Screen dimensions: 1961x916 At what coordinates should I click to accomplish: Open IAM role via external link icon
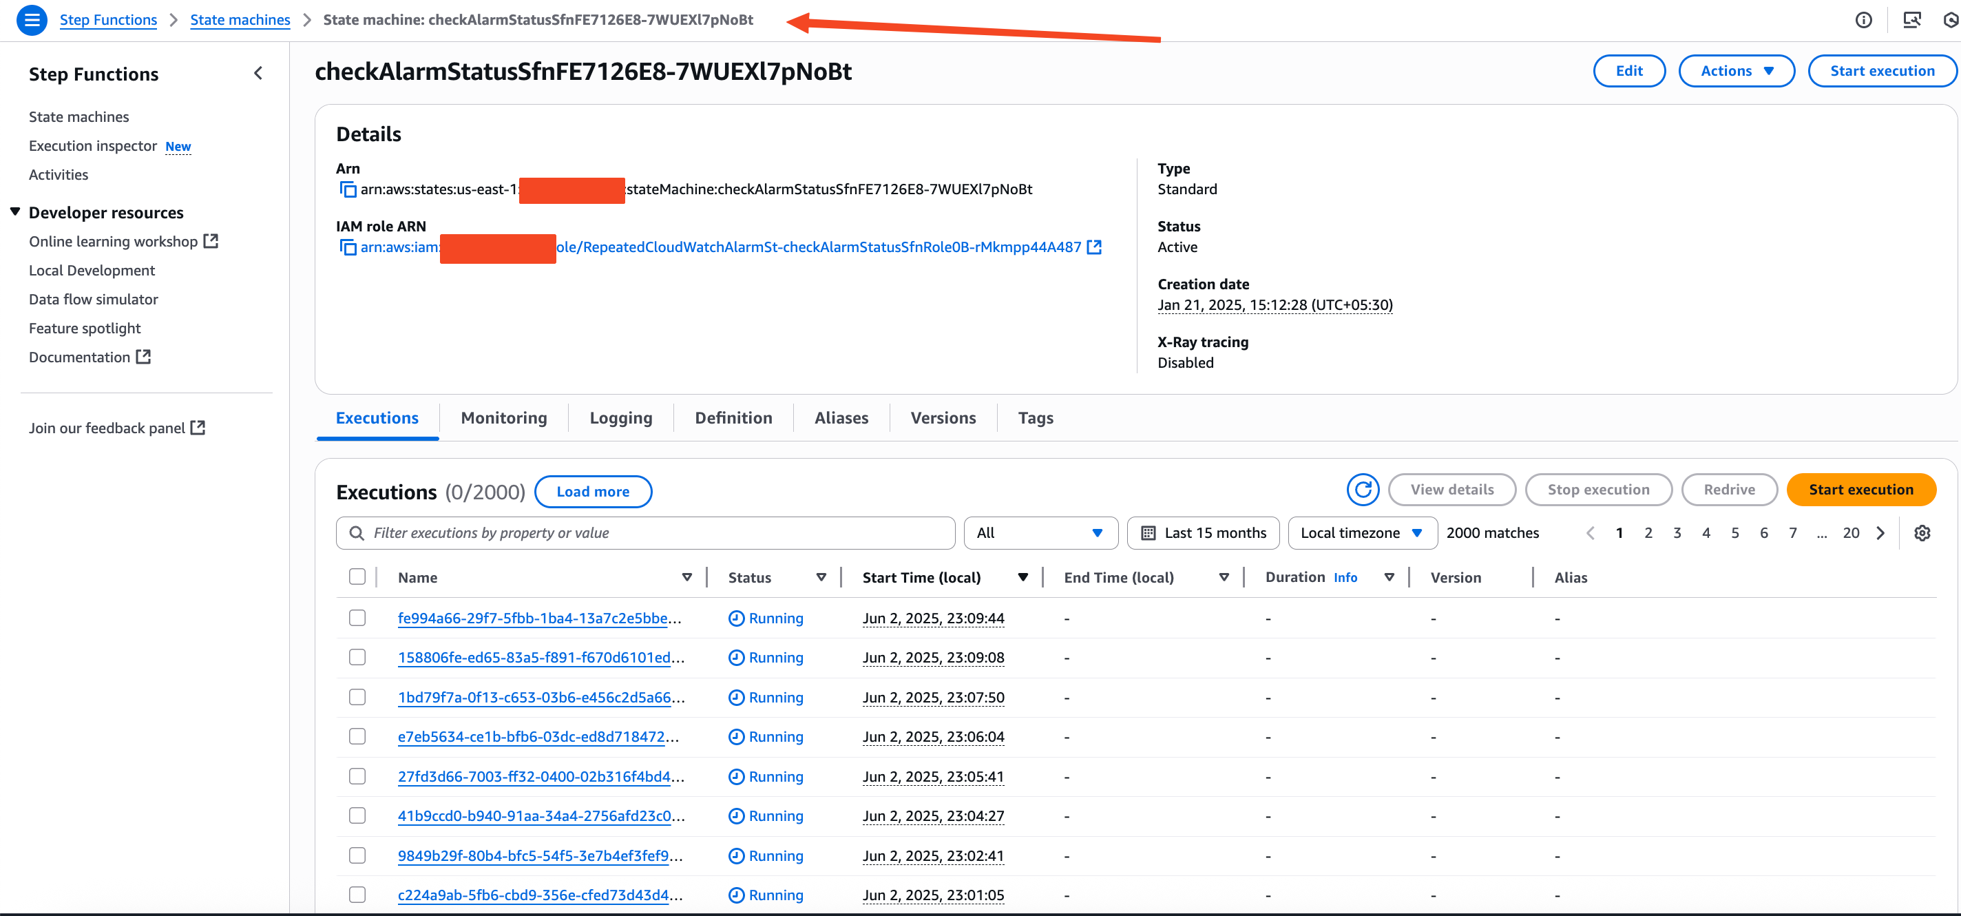coord(1095,247)
